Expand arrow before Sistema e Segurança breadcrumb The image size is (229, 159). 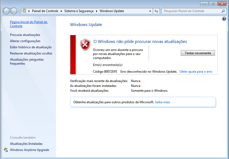(61, 11)
